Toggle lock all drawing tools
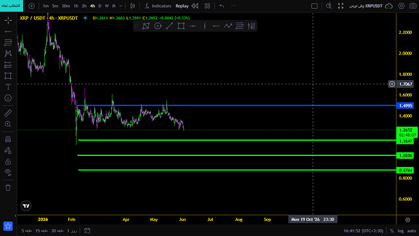 [x=8, y=161]
